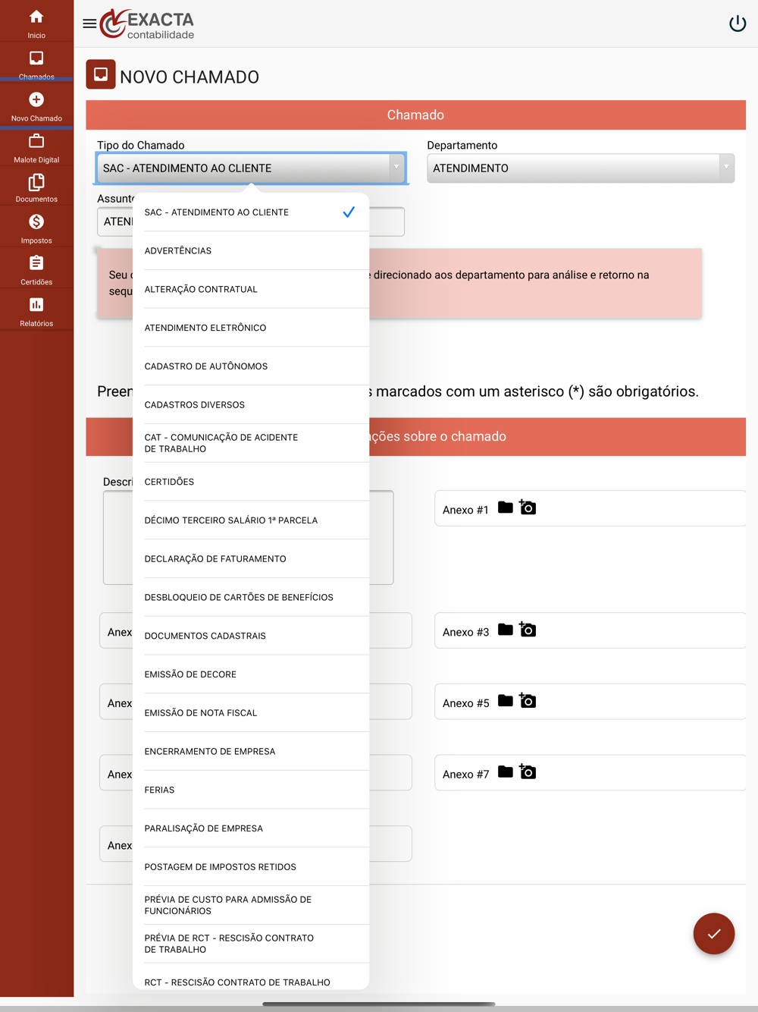Viewport: 758px width, 1012px height.
Task: Click camera icon for Anexo #1
Action: [528, 508]
